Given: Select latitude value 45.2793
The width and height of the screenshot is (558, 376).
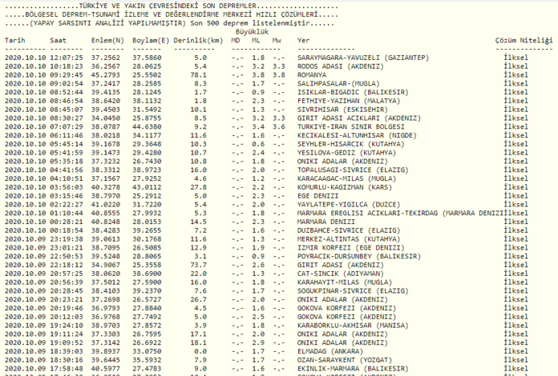Looking at the screenshot, I should click(106, 75).
